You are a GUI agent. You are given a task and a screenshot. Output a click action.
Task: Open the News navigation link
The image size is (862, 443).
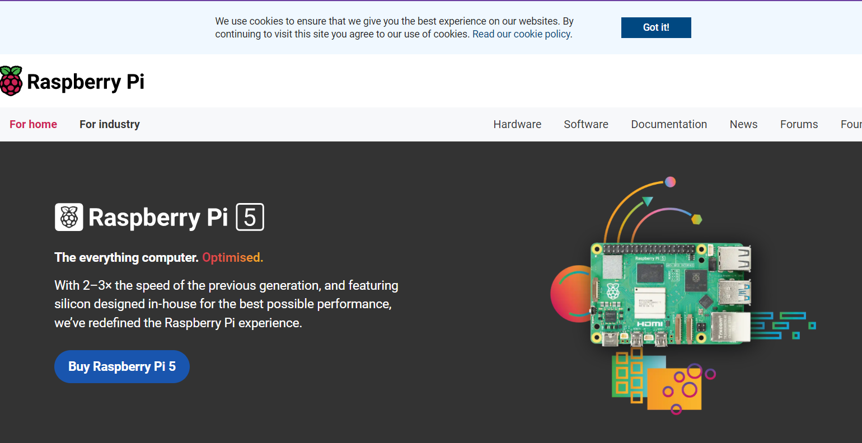point(743,124)
